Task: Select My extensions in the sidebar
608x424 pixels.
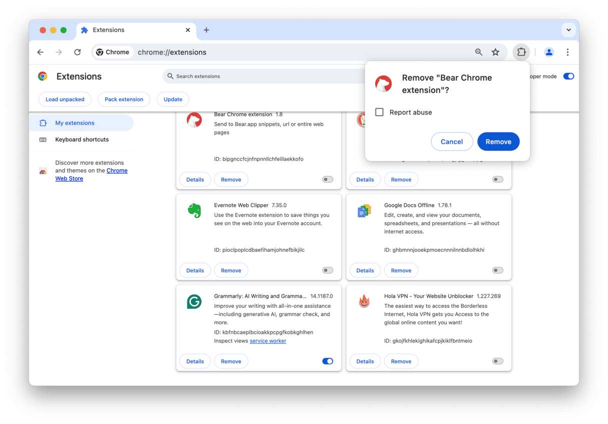Action: point(81,123)
